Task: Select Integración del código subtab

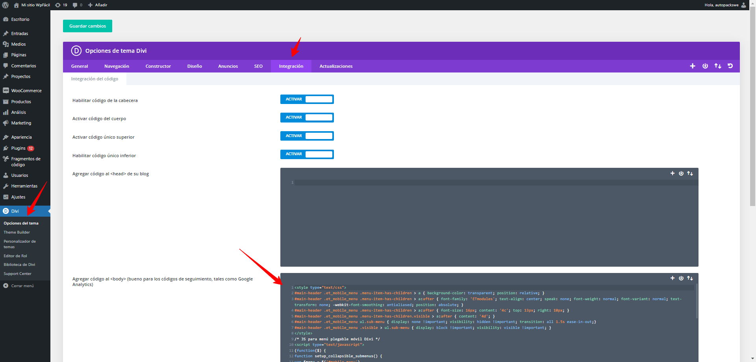Action: (x=94, y=79)
